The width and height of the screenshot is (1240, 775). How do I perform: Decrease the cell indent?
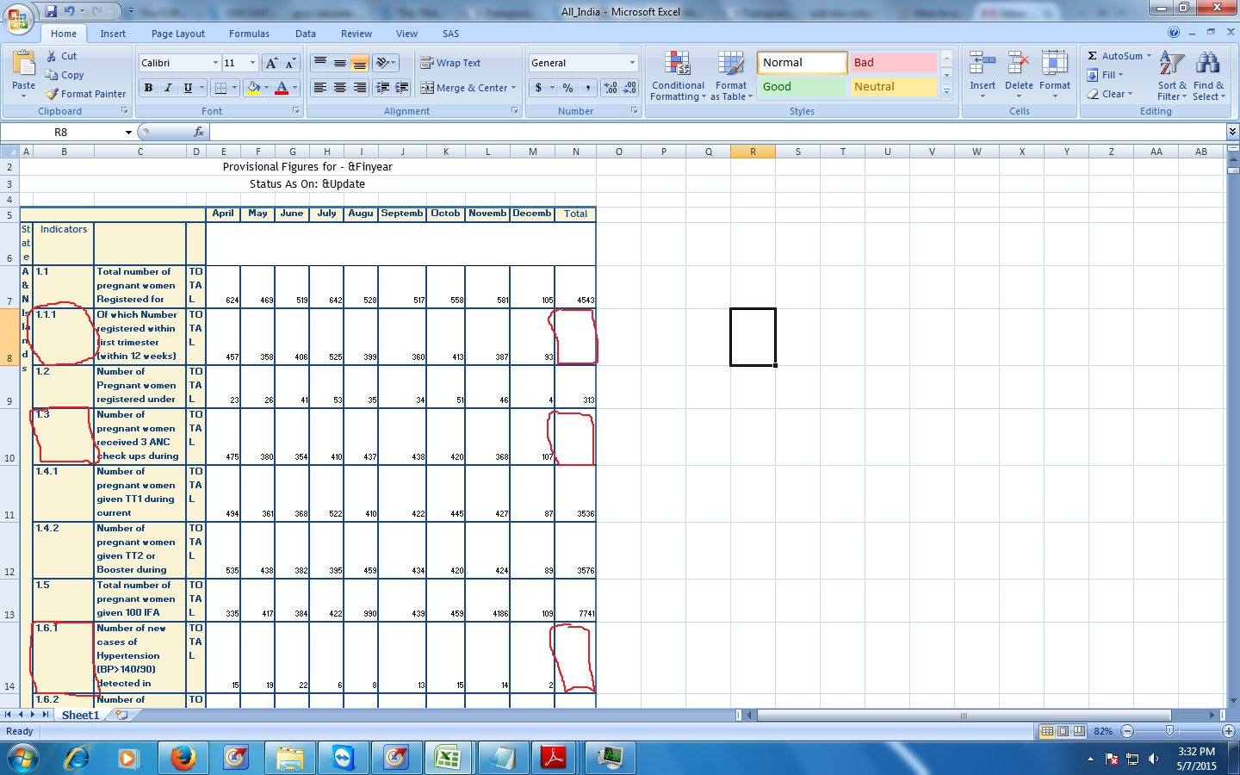pos(382,88)
